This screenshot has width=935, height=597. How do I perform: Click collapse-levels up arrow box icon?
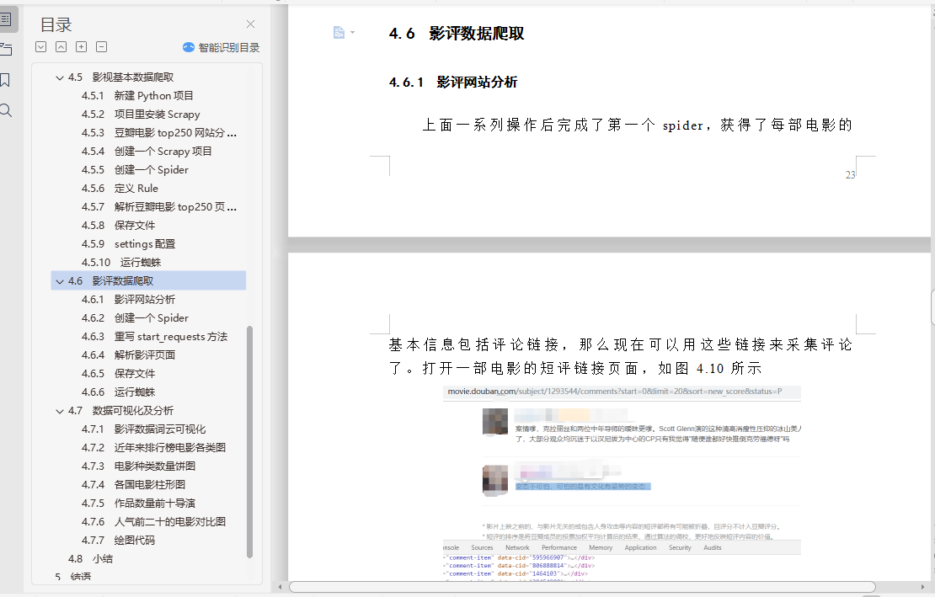pyautogui.click(x=61, y=46)
